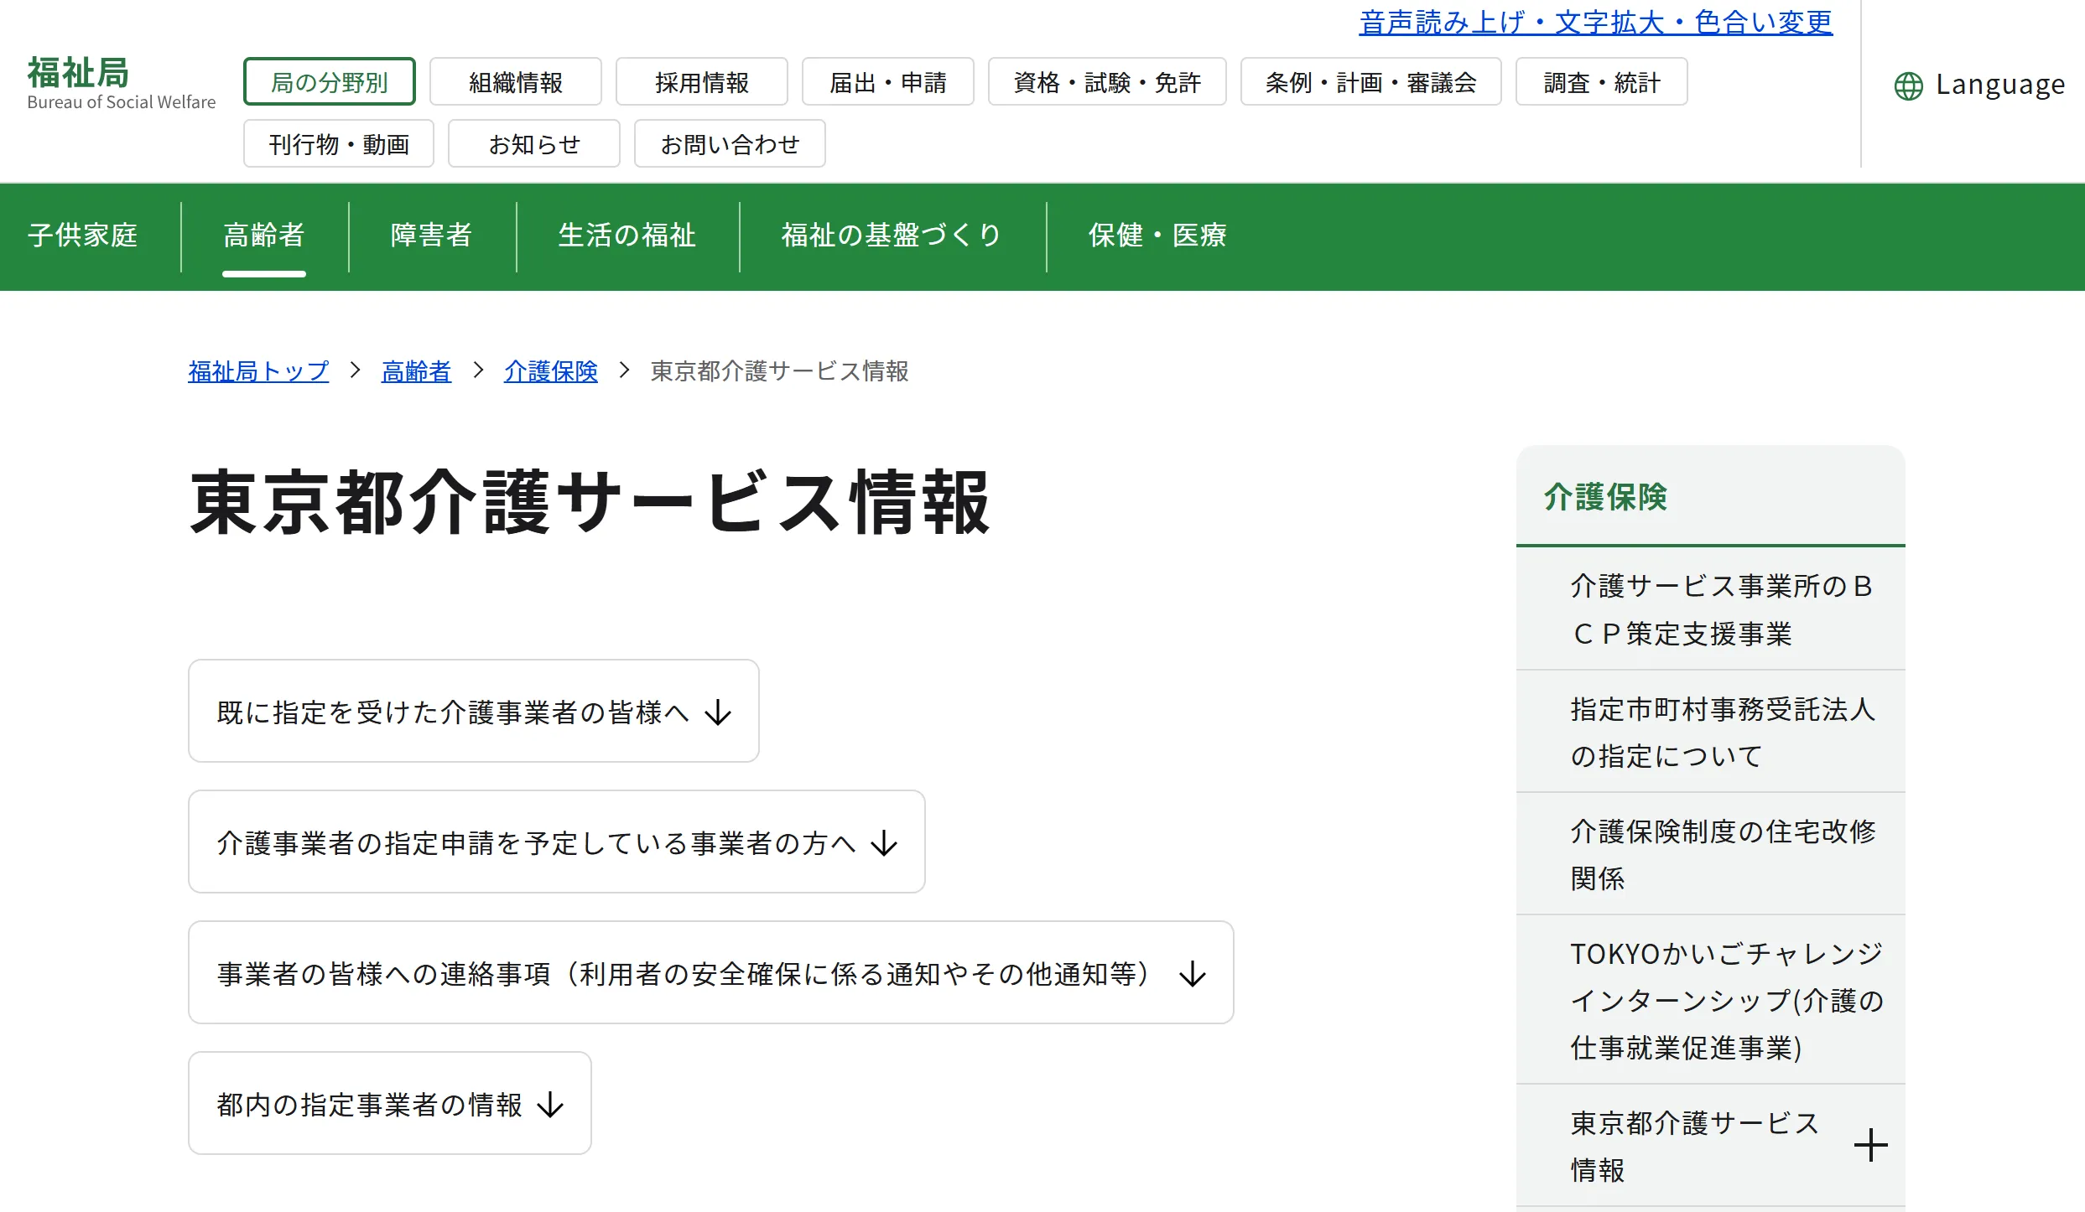Switch to the 保健・医療 navigation tab
Viewport: 2085px width, 1212px height.
[1157, 236]
